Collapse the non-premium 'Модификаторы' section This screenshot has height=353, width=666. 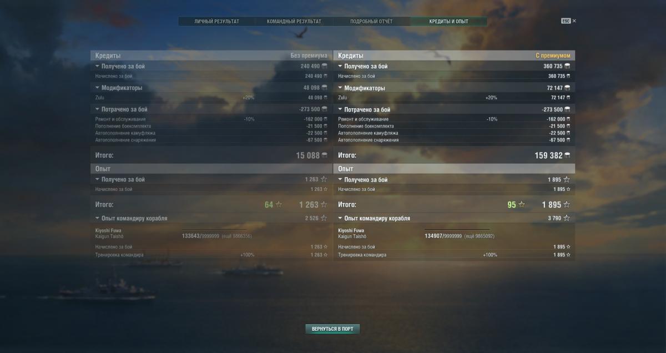point(97,88)
